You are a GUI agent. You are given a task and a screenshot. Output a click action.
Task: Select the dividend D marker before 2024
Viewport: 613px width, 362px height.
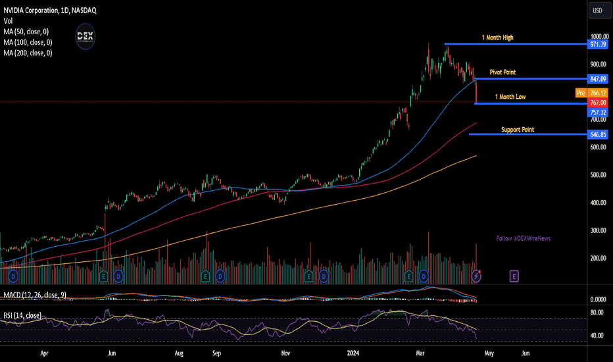pos(324,276)
